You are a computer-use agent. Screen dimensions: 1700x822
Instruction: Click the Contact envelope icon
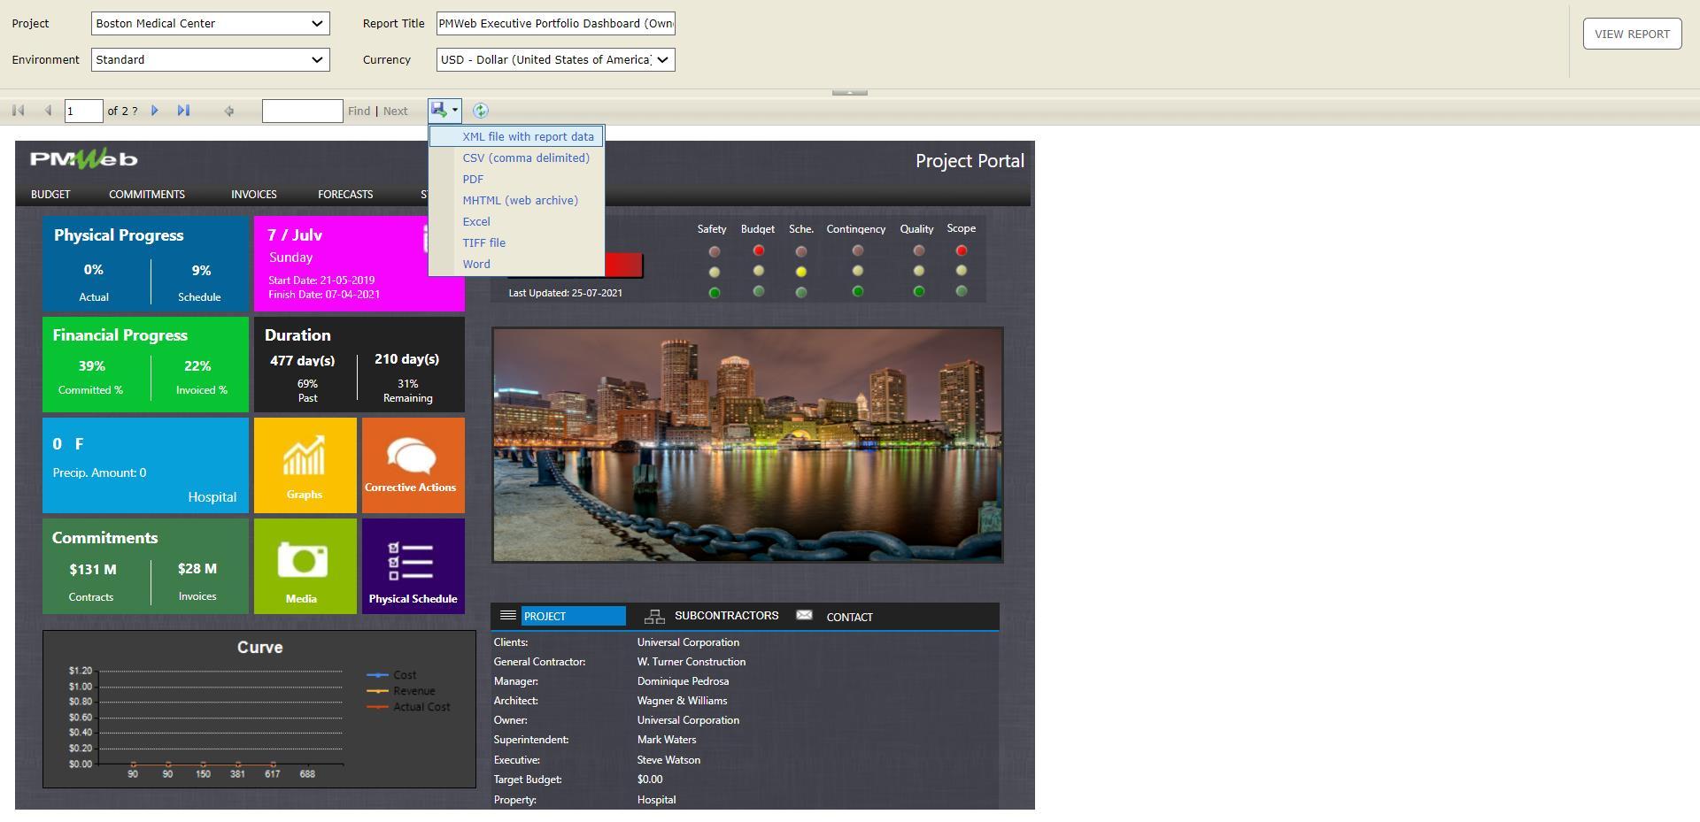coord(803,615)
